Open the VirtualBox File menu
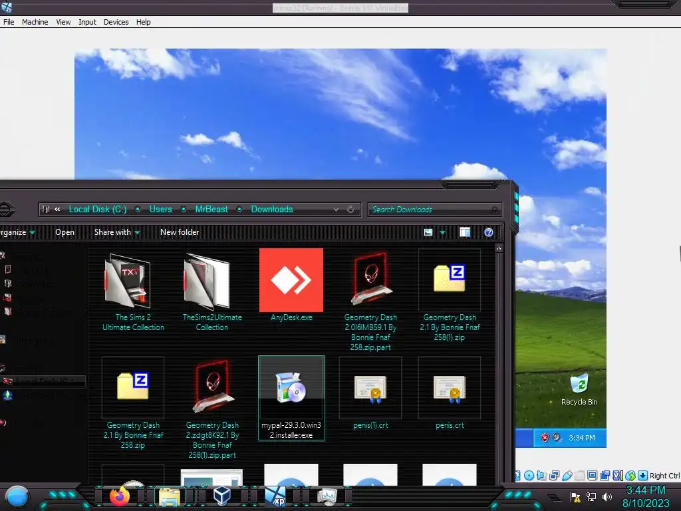681x511 pixels. click(9, 22)
